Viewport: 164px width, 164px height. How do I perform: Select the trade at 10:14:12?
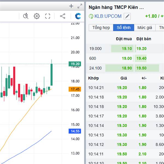pyautogui.click(x=125, y=144)
